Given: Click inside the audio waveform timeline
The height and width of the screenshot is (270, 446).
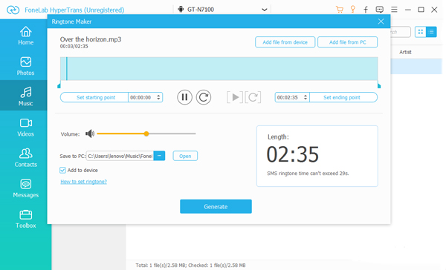Looking at the screenshot, I should [x=219, y=69].
